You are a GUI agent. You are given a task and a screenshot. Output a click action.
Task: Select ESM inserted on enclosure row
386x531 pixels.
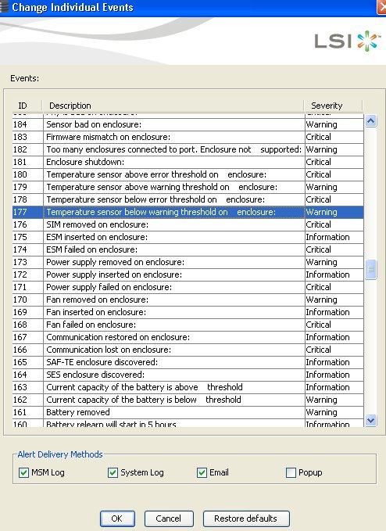pyautogui.click(x=188, y=237)
